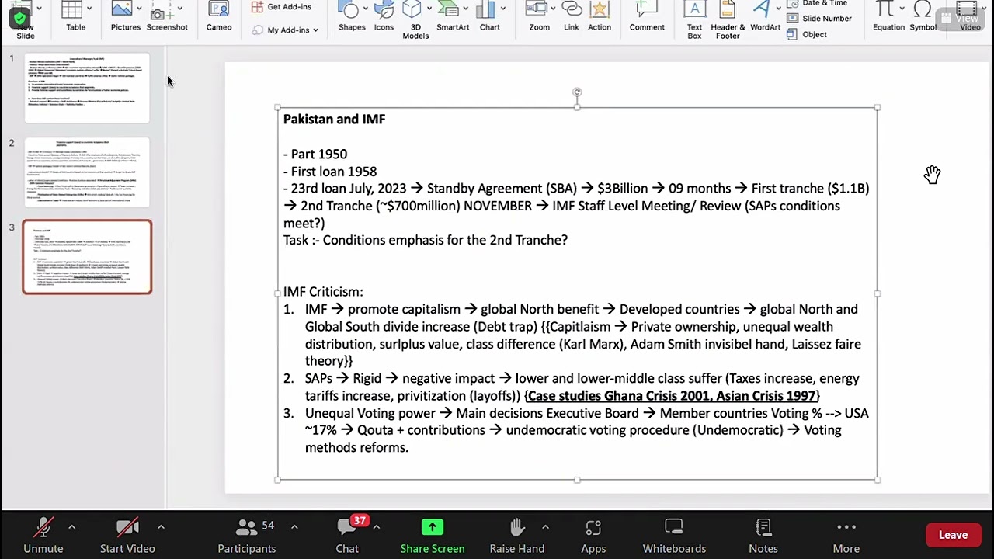
Task: Expand the WordArt dropdown arrow
Action: pos(778,9)
